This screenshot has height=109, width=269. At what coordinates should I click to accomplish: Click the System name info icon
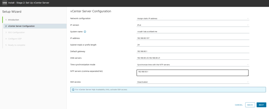85,32
